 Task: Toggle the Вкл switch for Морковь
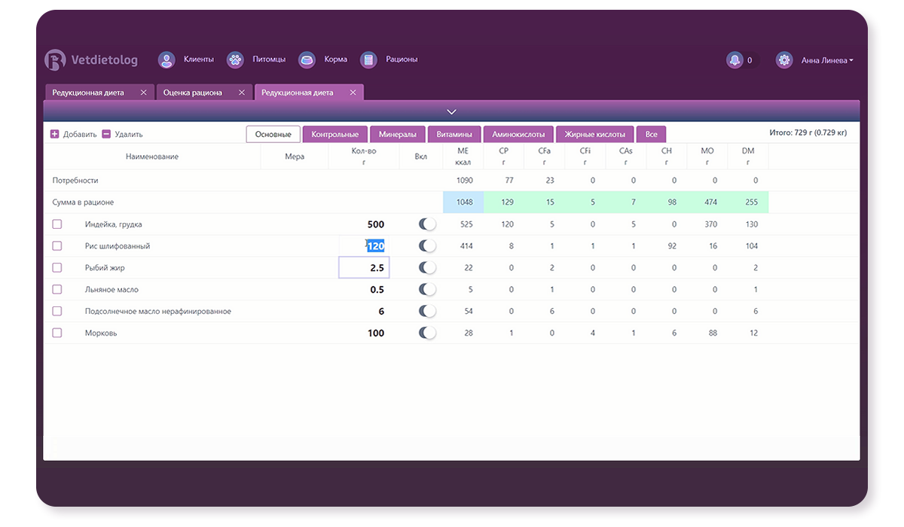click(x=427, y=333)
